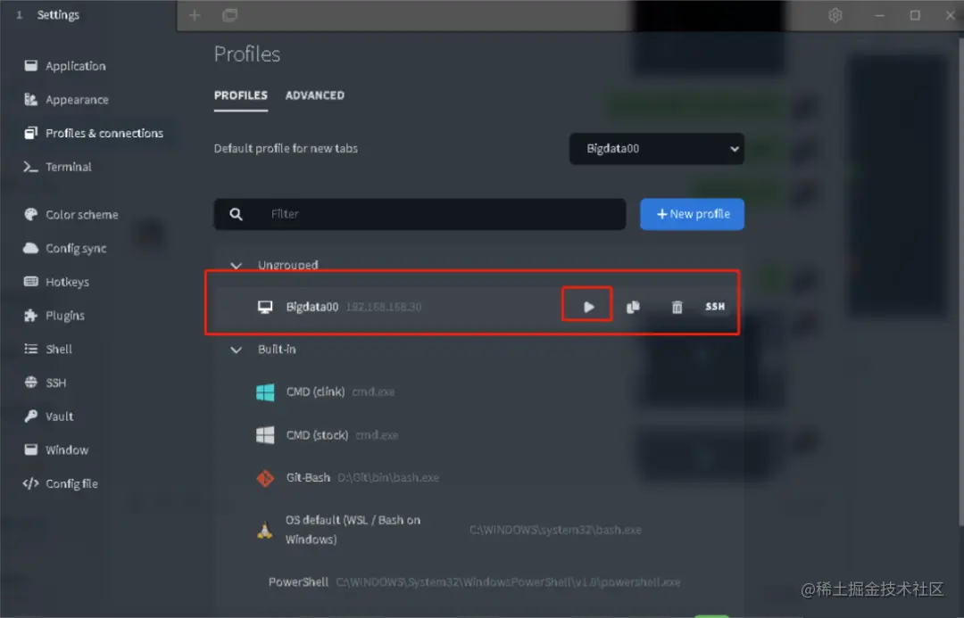The height and width of the screenshot is (618, 964).
Task: Launch the Bigdata00 profile with play button
Action: 588,307
